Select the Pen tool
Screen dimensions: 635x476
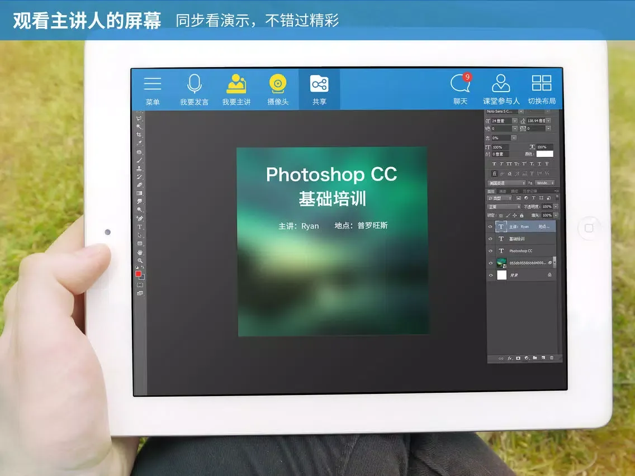click(x=139, y=218)
